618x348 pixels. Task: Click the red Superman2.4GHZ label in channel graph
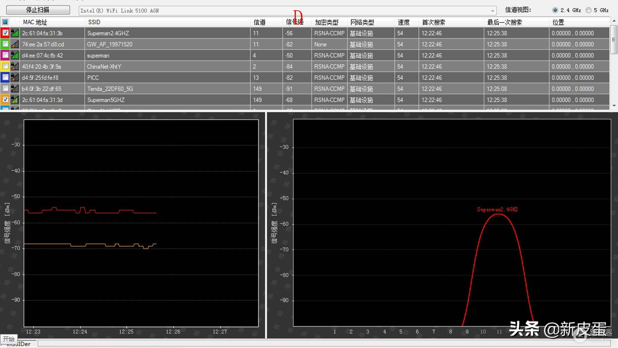click(497, 209)
